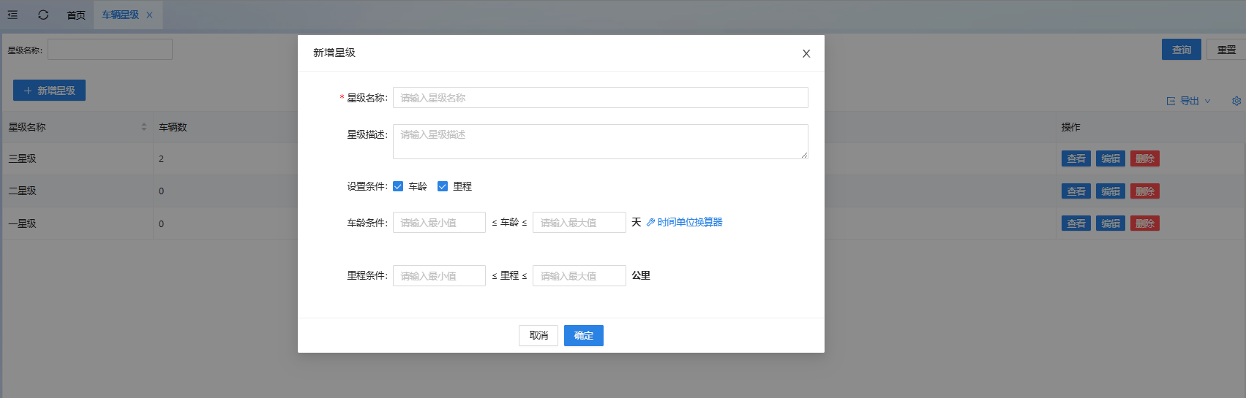1246x398 pixels.
Task: Collapse the sidebar menu icon
Action: tap(13, 15)
